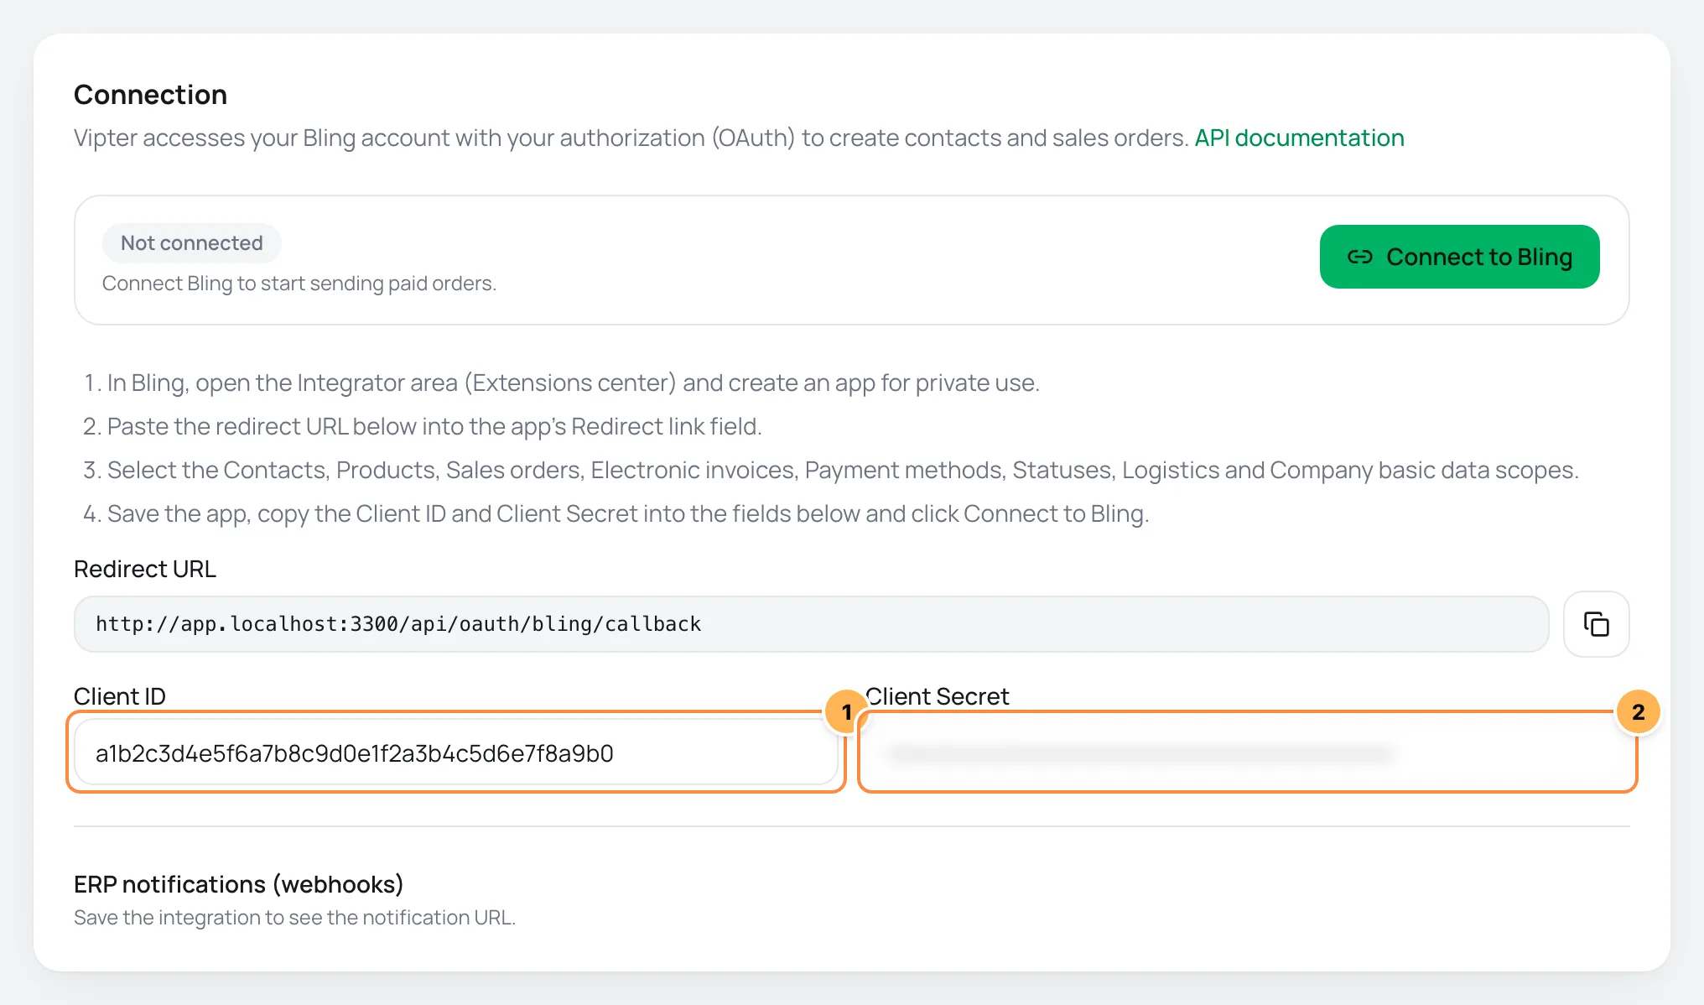The height and width of the screenshot is (1005, 1704).
Task: Click 'Save the integration to see the notification URL' text
Action: 295,918
